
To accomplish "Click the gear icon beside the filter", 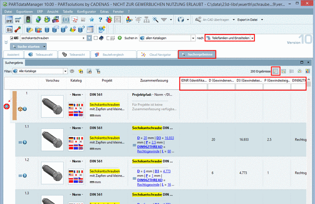I will pyautogui.click(x=72, y=71).
